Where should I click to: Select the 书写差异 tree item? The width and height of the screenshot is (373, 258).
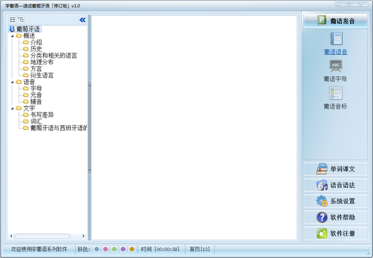[42, 115]
